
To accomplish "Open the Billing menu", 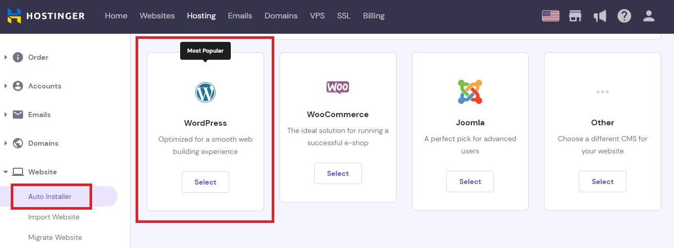I will [x=374, y=16].
